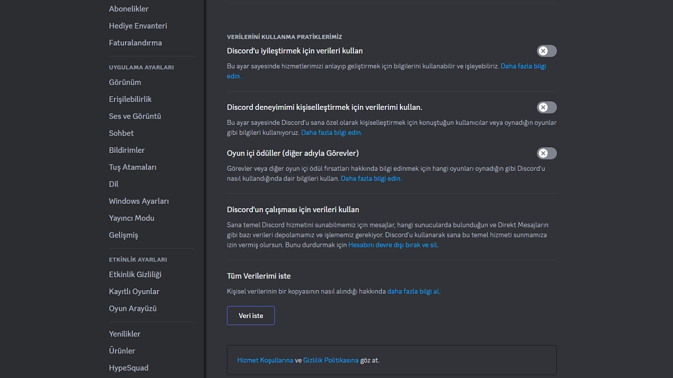Open the Dil settings page
673x378 pixels.
coord(113,184)
